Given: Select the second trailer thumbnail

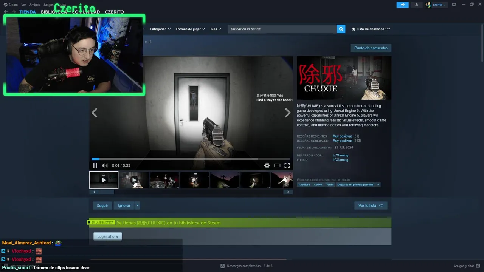Looking at the screenshot, I should [134, 180].
